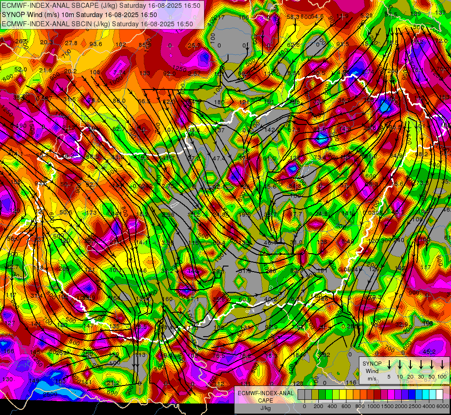Viewport: 451px width, 415px height.
Task: Click the '93.6' value on the map
Action: click(x=96, y=44)
